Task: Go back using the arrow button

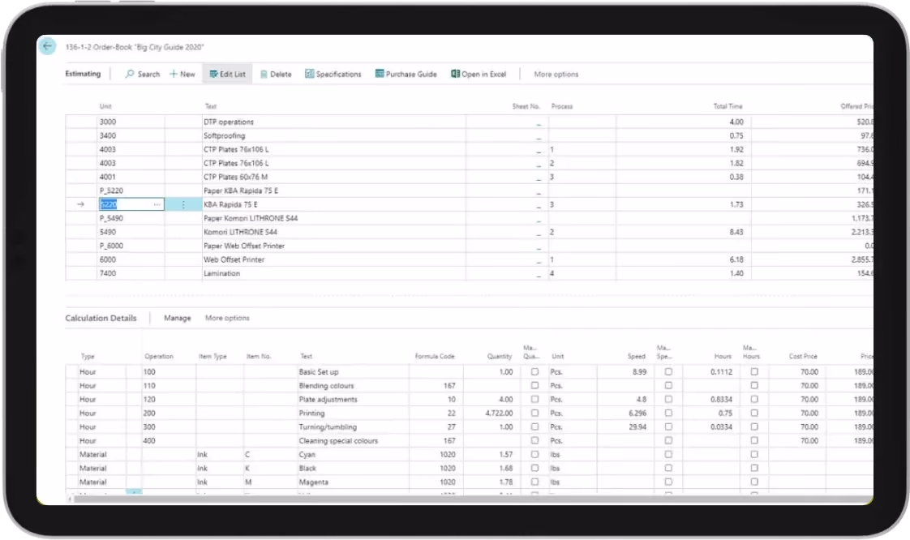Action: click(47, 46)
